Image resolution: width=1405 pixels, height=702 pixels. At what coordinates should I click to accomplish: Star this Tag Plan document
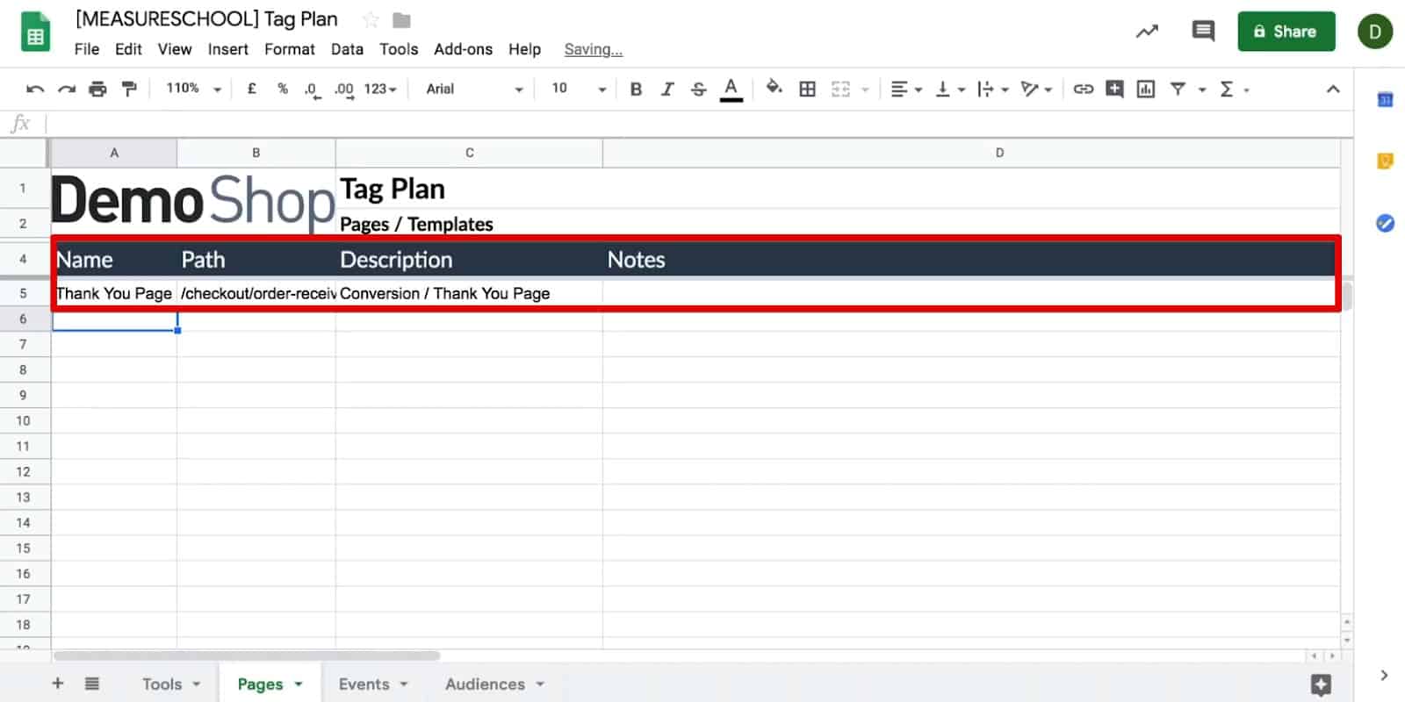pos(371,19)
